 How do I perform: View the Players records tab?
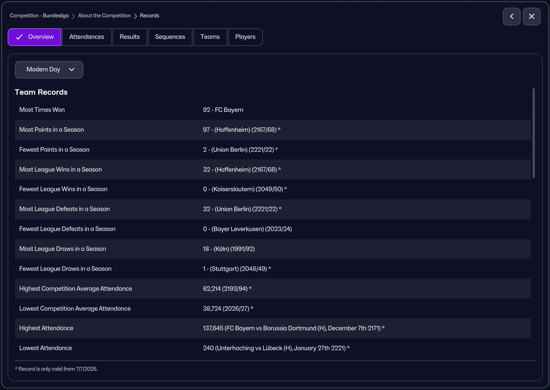tap(245, 37)
